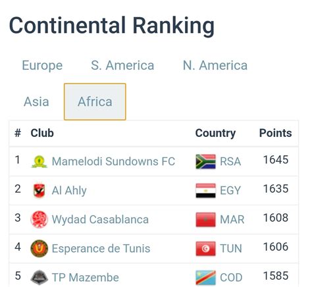Click the Al Ahly club crest
Image resolution: width=312 pixels, height=287 pixels.
[x=39, y=190]
